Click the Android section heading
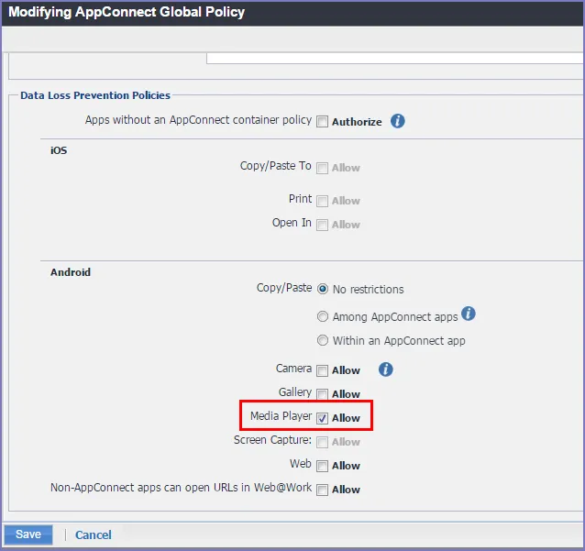Image resolution: width=585 pixels, height=551 pixels. pyautogui.click(x=71, y=272)
